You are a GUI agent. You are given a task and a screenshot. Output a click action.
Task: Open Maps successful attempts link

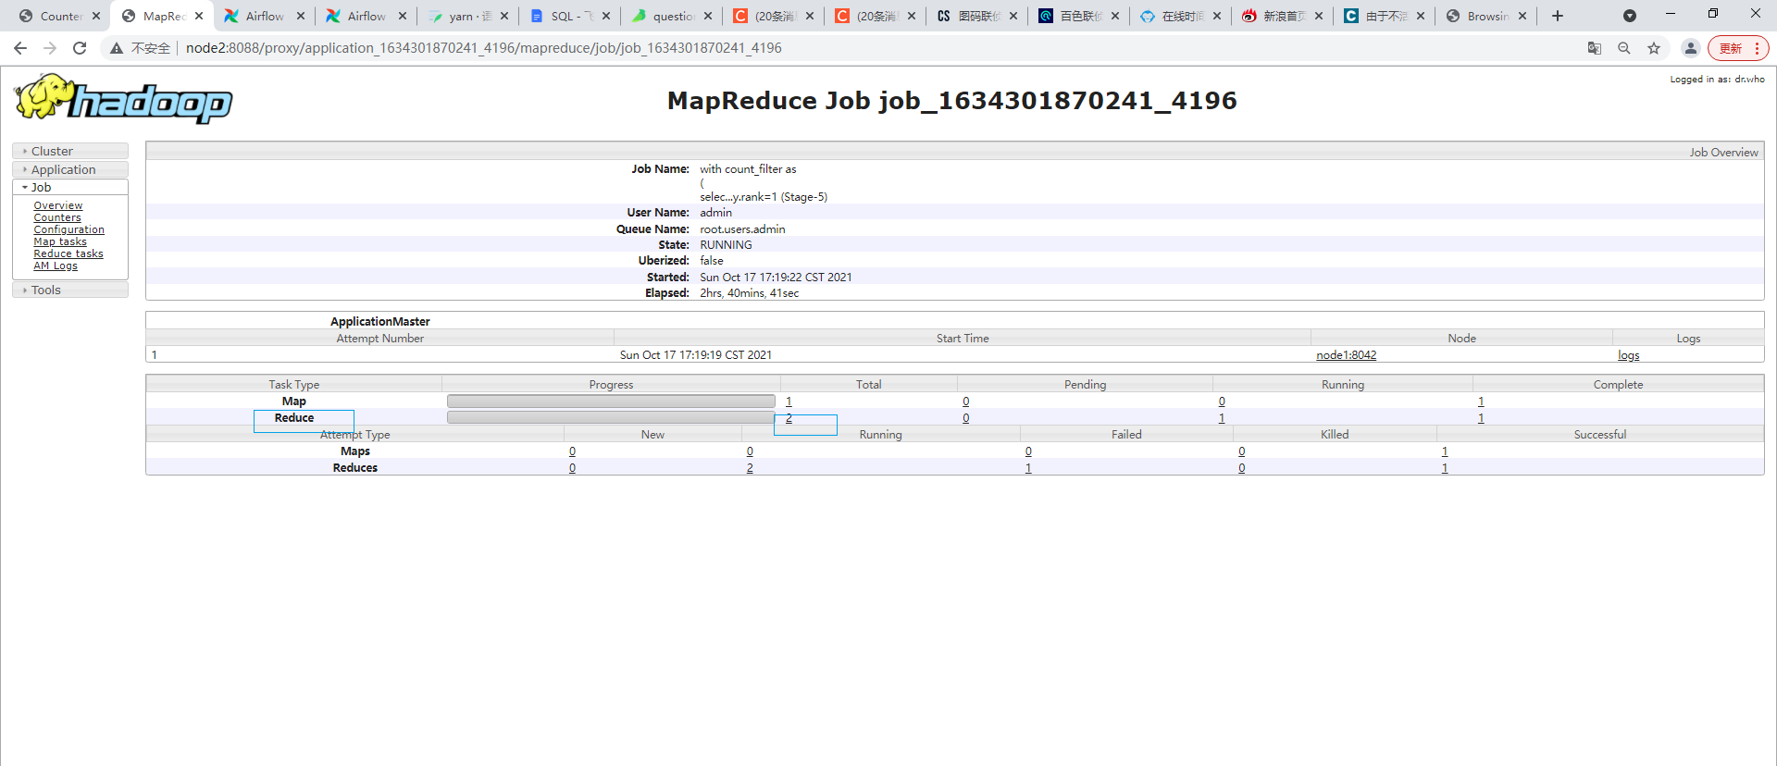point(1445,451)
